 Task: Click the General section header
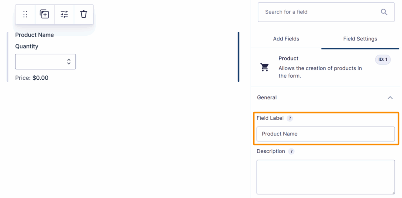[x=267, y=97]
